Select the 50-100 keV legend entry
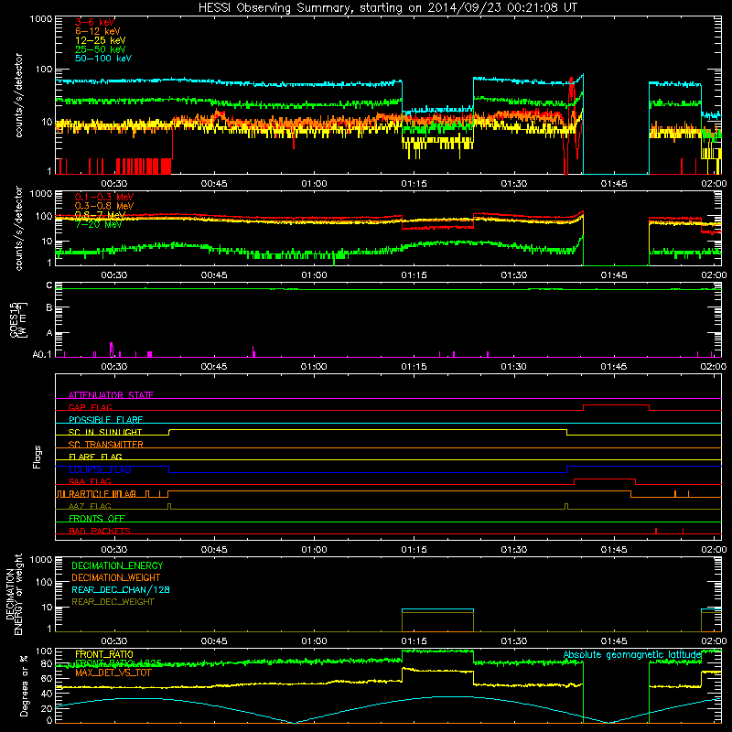 tap(103, 59)
